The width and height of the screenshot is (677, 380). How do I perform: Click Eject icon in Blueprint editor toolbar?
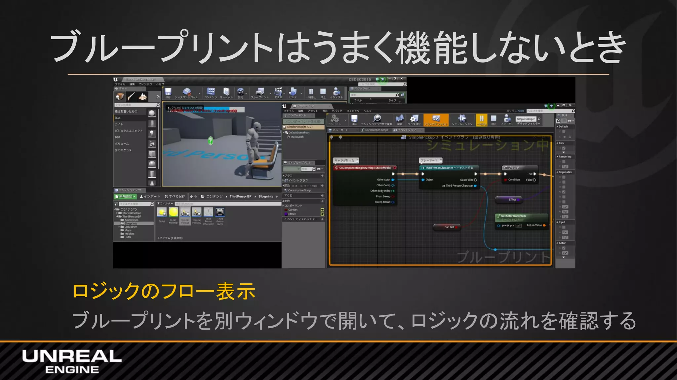507,120
